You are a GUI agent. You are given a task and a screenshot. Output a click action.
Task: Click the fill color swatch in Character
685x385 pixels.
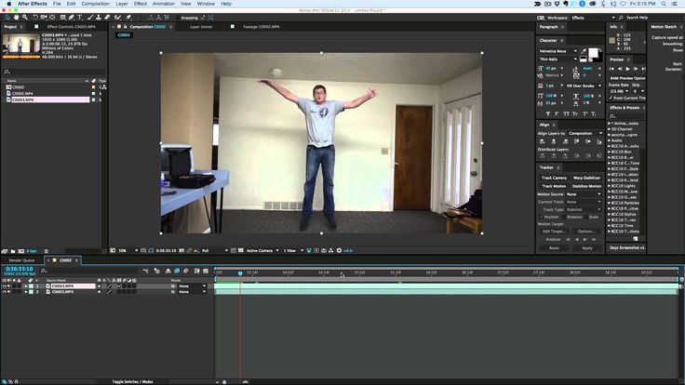(x=592, y=53)
